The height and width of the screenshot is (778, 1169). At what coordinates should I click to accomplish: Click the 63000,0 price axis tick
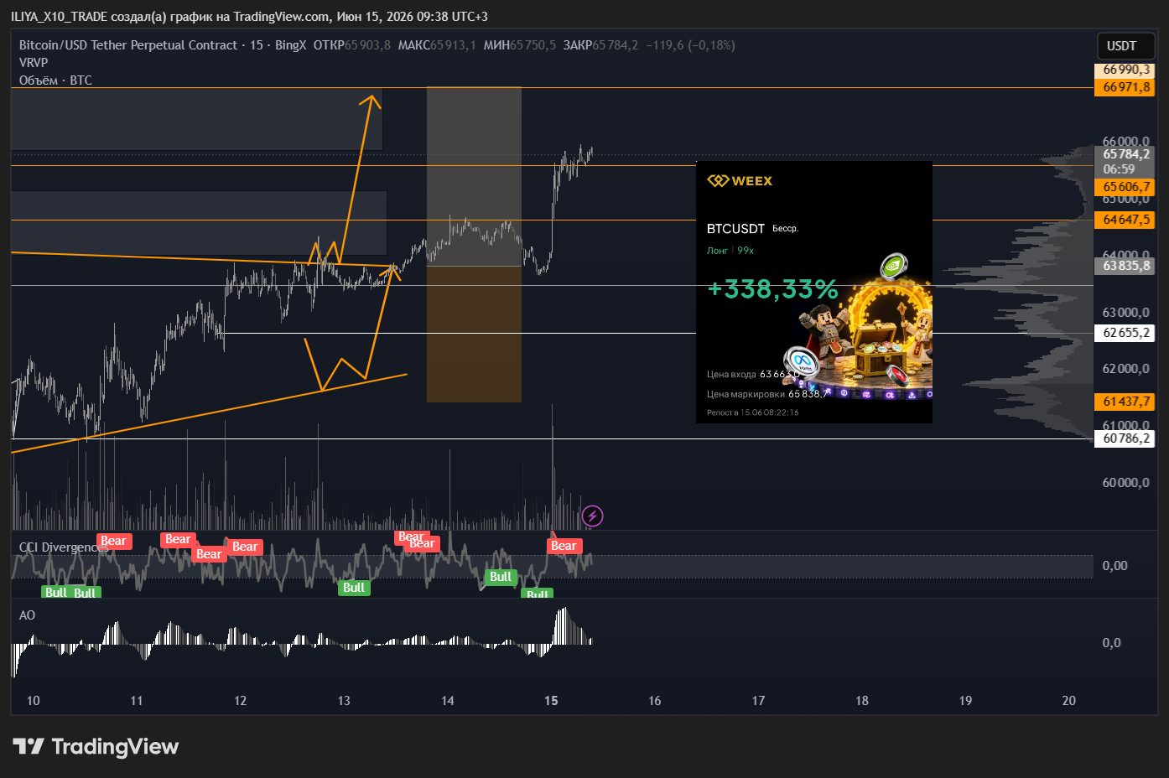tap(1125, 313)
